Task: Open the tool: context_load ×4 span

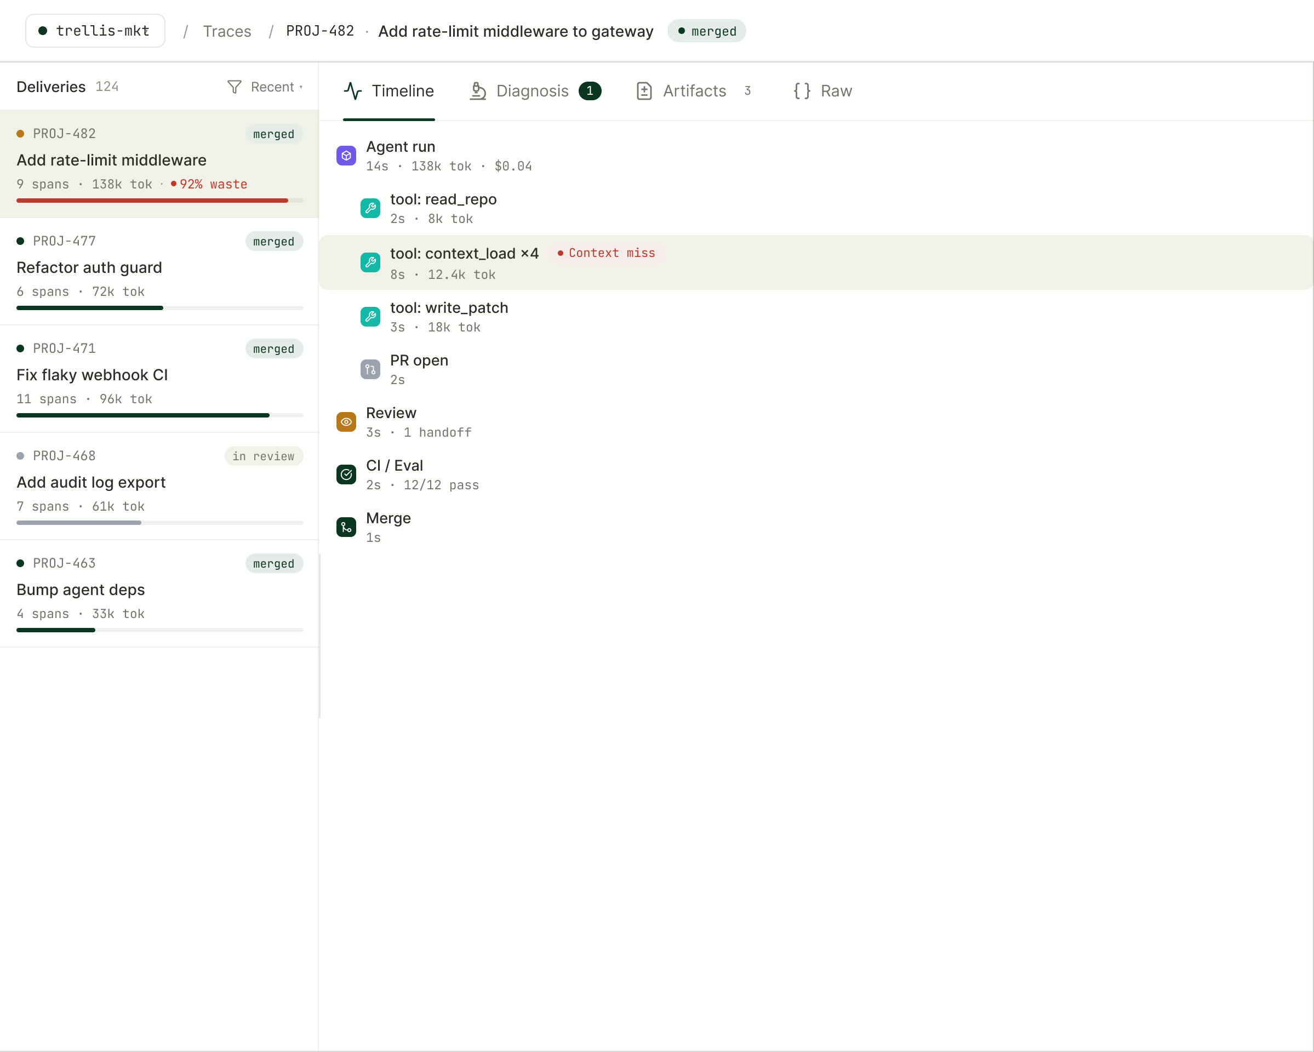Action: click(x=815, y=262)
